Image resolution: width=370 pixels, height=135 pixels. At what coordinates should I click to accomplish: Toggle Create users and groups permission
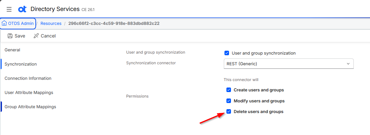tap(228, 90)
